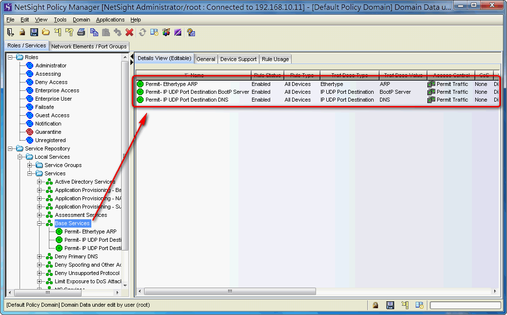Sort by the Traf Desc Type column header
Screen dimensions: 507x315
(350, 75)
